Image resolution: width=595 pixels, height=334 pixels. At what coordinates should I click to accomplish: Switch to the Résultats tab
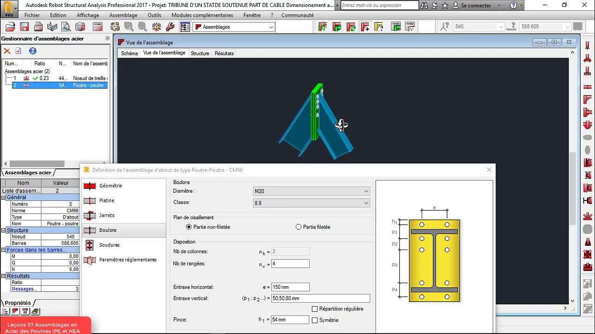(224, 53)
